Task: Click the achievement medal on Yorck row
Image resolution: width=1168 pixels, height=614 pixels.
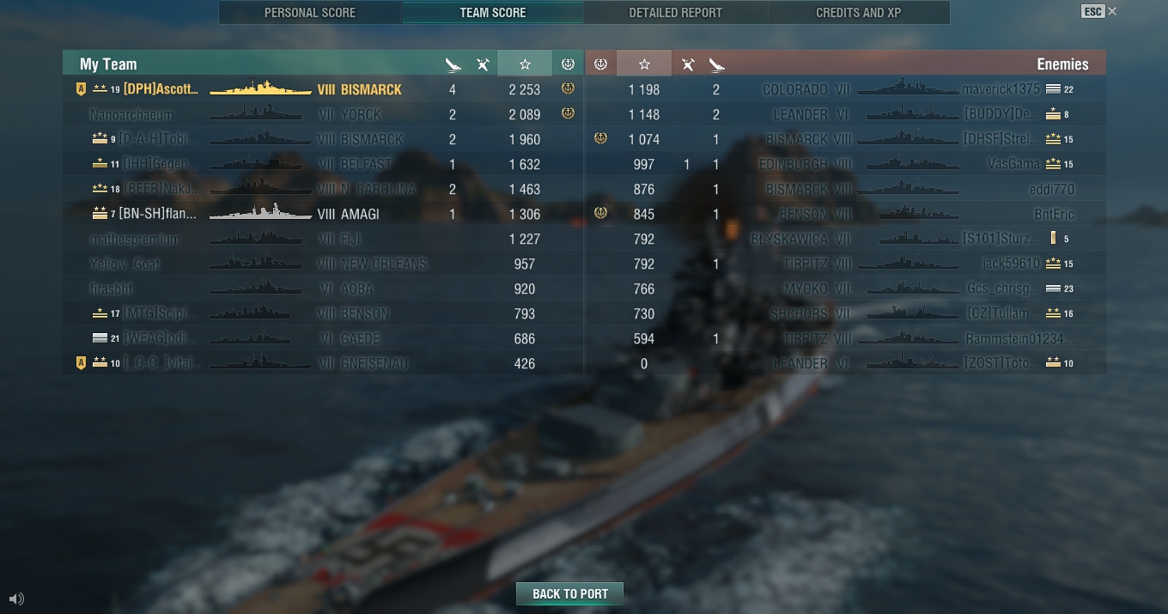Action: click(568, 113)
